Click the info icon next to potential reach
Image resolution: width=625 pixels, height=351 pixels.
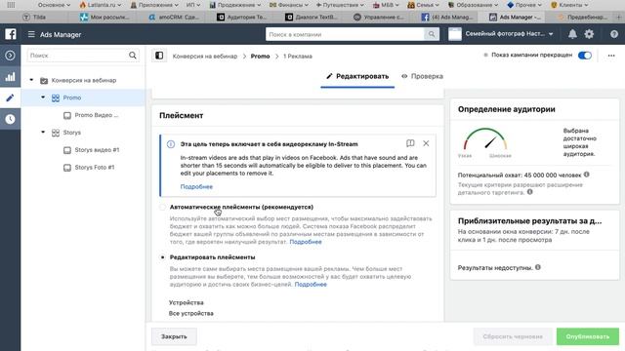(586, 175)
